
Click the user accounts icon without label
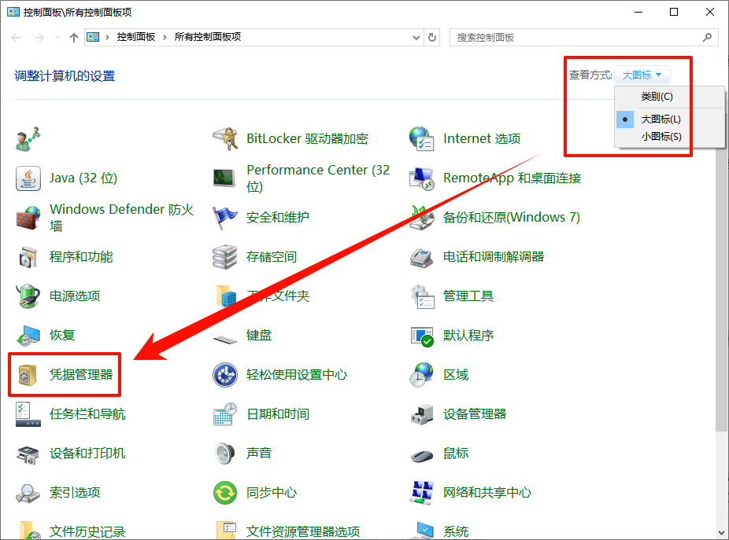[x=28, y=139]
